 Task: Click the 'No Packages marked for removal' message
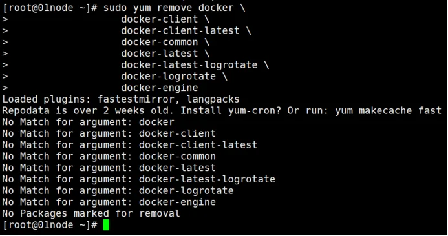pyautogui.click(x=91, y=213)
